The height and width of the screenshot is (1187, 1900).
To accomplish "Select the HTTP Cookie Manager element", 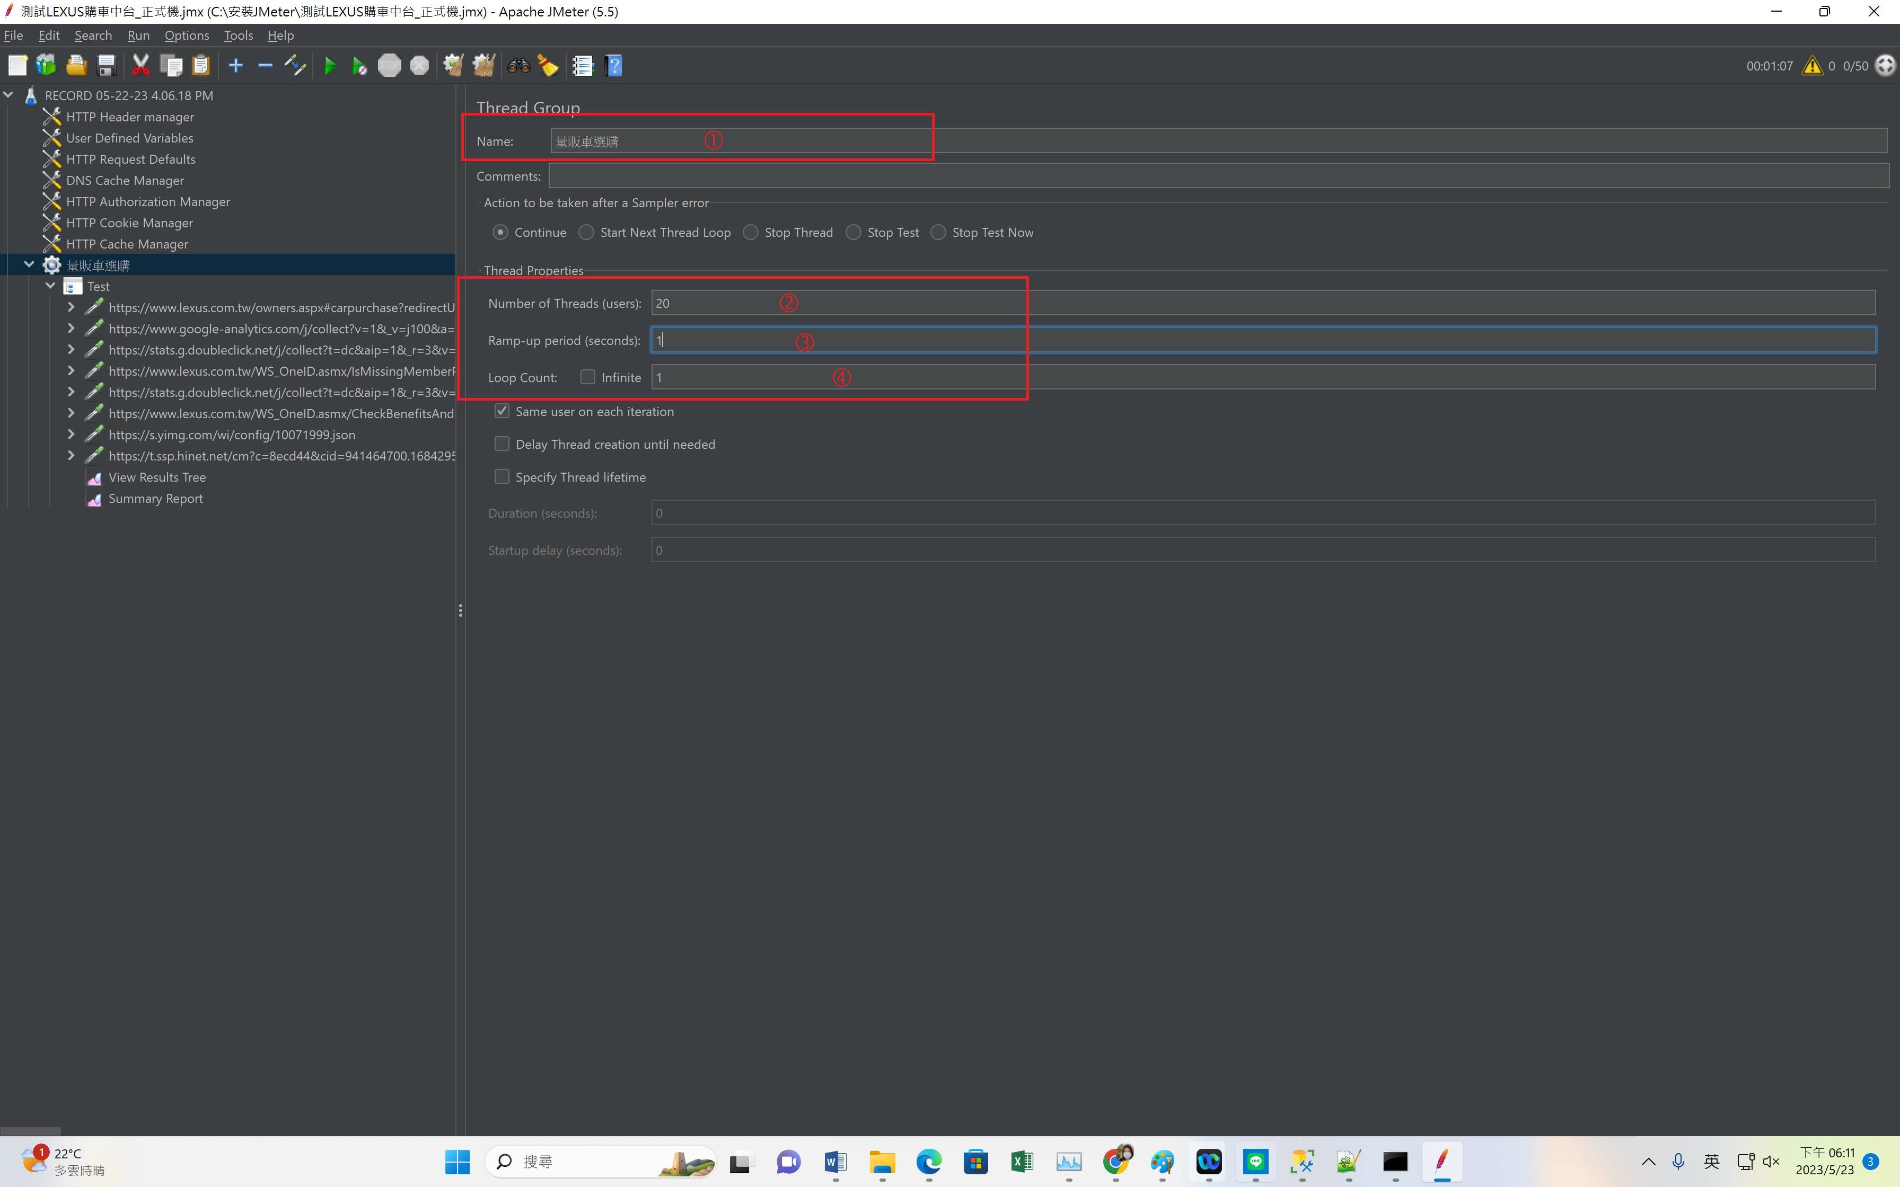I will (x=129, y=223).
